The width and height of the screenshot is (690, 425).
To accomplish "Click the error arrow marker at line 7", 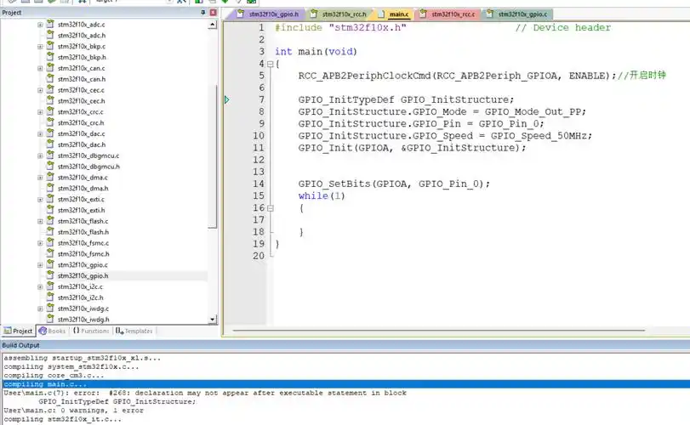I will click(x=226, y=99).
